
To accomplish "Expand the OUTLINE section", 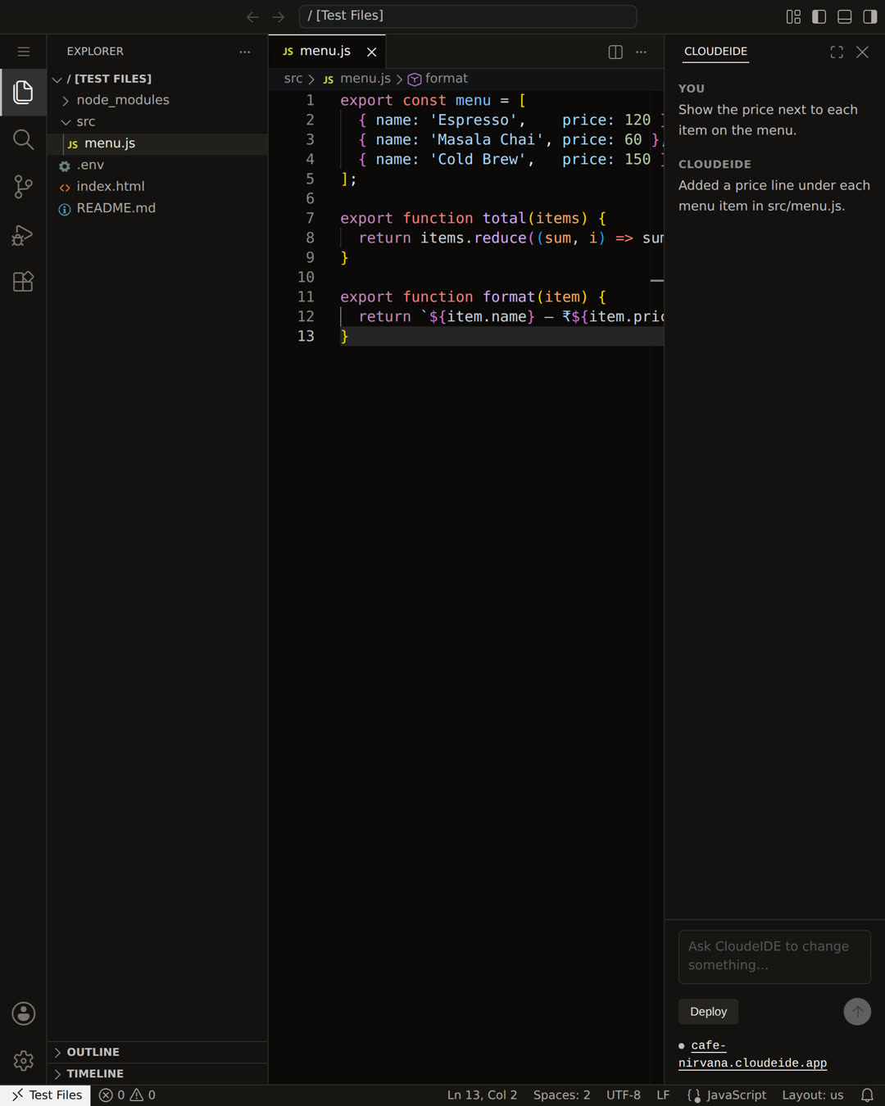I will click(x=157, y=1052).
